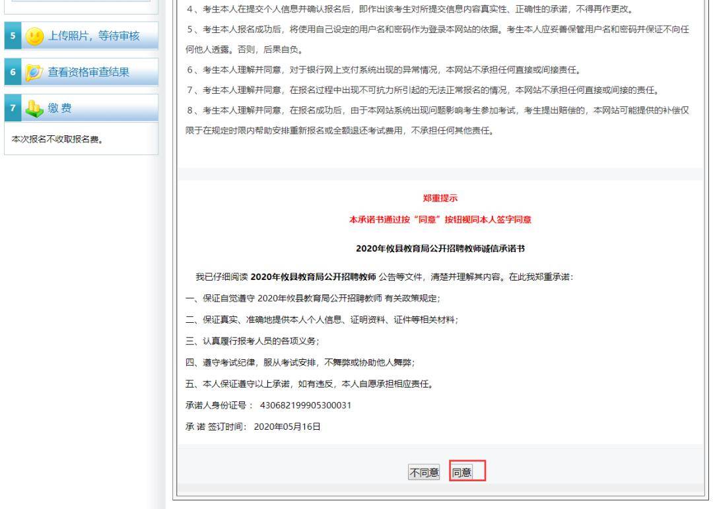Click clause 四 about 遵守考试纪律
This screenshot has width=713, height=509.
300,362
